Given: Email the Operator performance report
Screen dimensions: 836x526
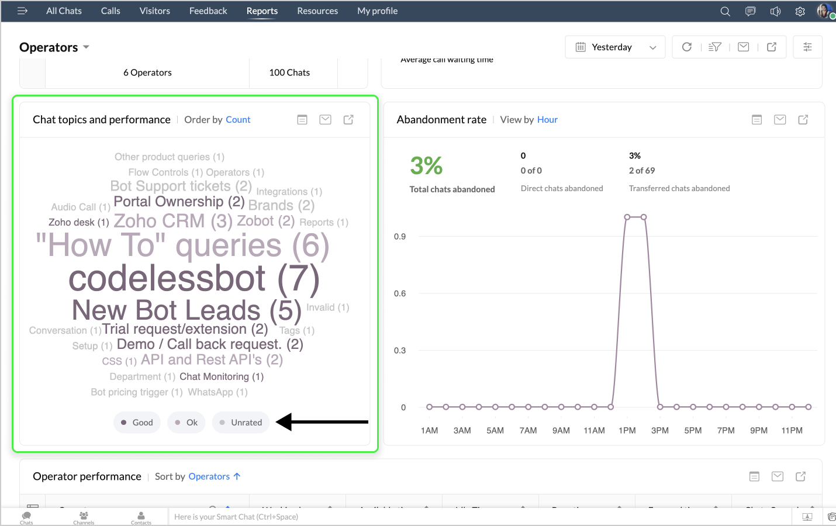Looking at the screenshot, I should pos(778,477).
